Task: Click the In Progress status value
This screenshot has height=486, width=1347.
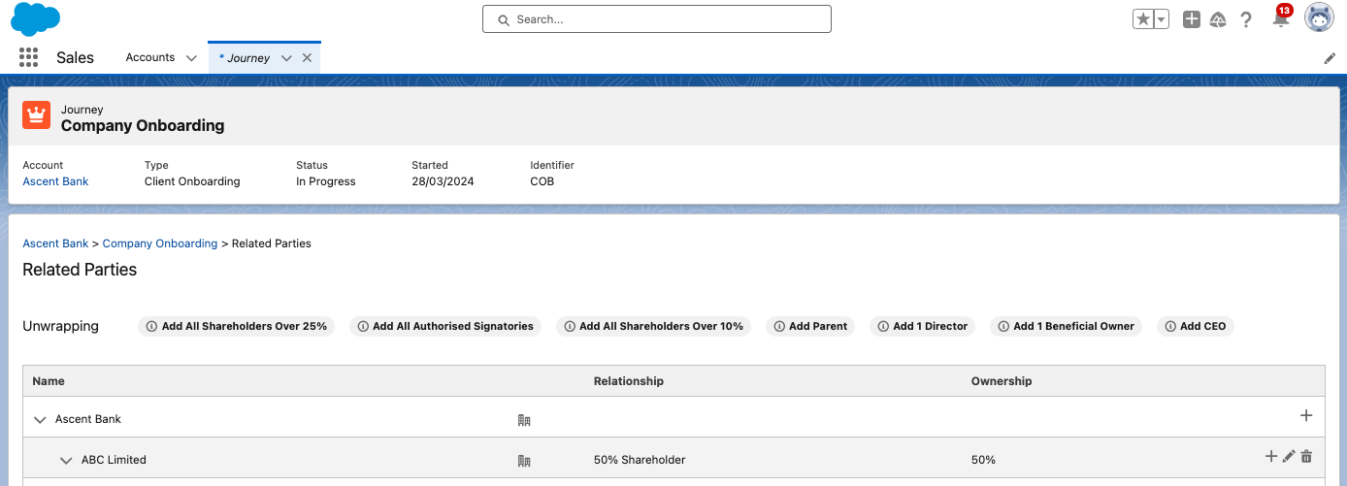Action: pos(326,181)
